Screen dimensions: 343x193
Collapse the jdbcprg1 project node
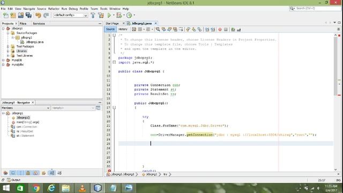click(x=3, y=28)
